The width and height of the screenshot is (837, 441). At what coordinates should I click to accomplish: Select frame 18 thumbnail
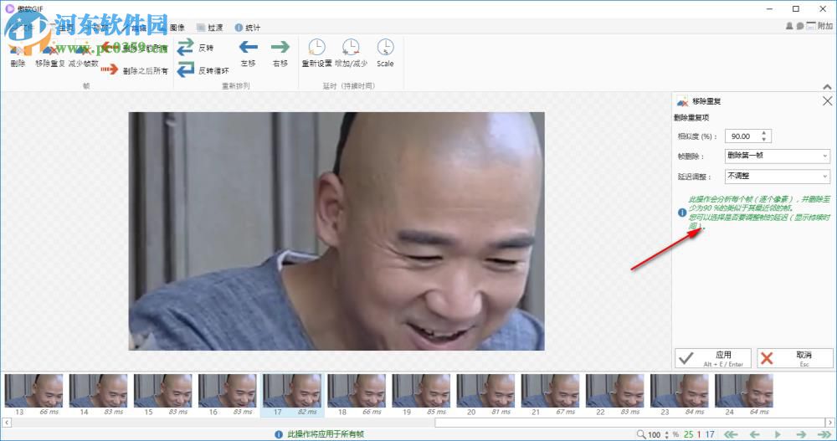[357, 391]
